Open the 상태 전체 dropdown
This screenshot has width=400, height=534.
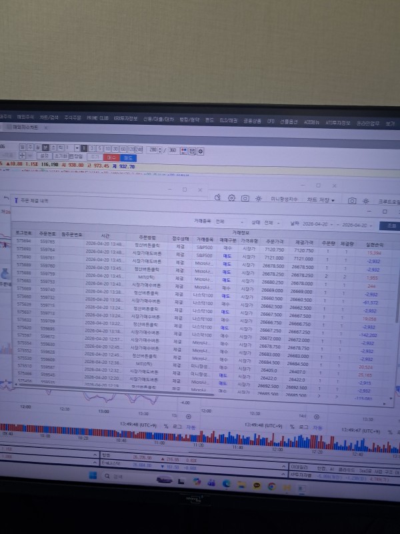pos(272,223)
